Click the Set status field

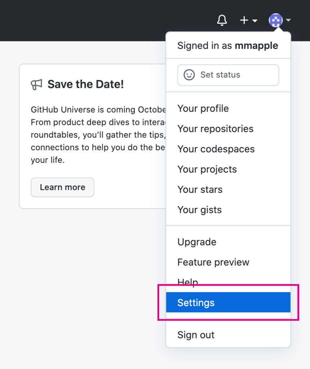228,75
